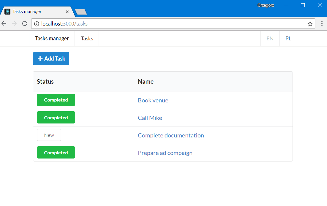Toggle Completed status for Prepare ad compaign
Screen dimensions: 327x206
tap(56, 153)
